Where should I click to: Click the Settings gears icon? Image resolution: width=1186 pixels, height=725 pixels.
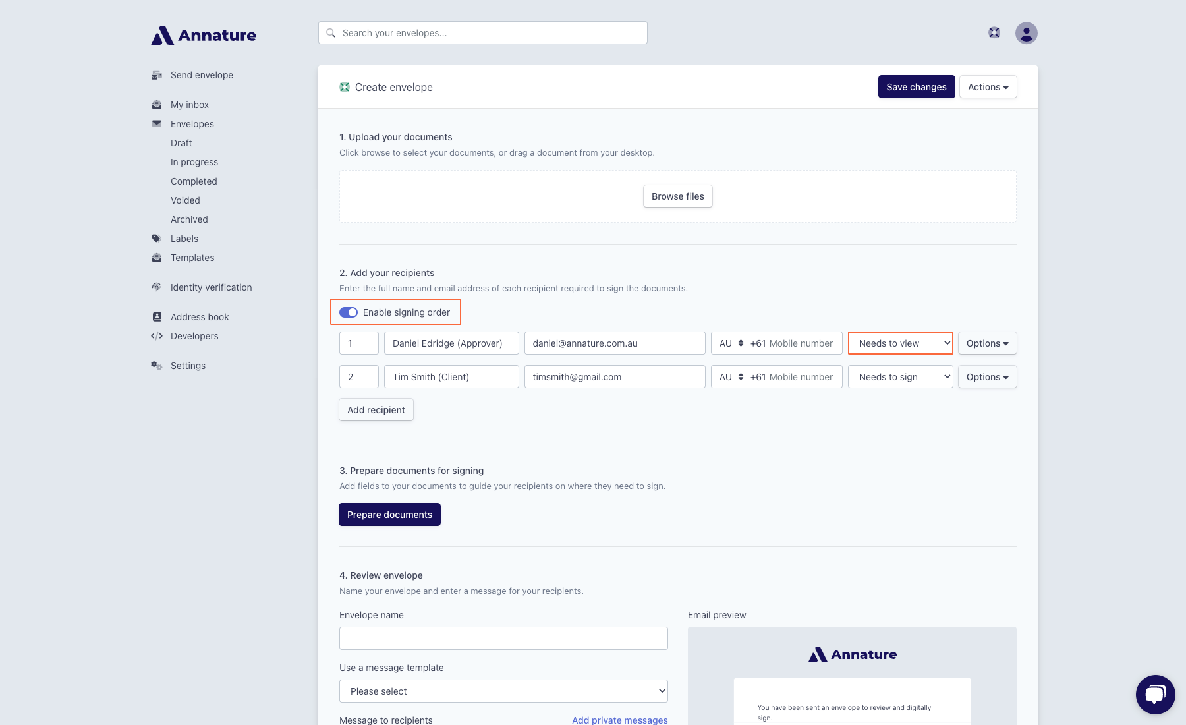[x=157, y=366]
